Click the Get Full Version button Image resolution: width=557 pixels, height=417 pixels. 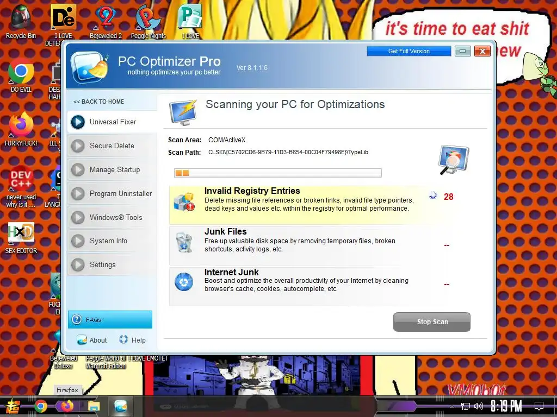point(409,51)
